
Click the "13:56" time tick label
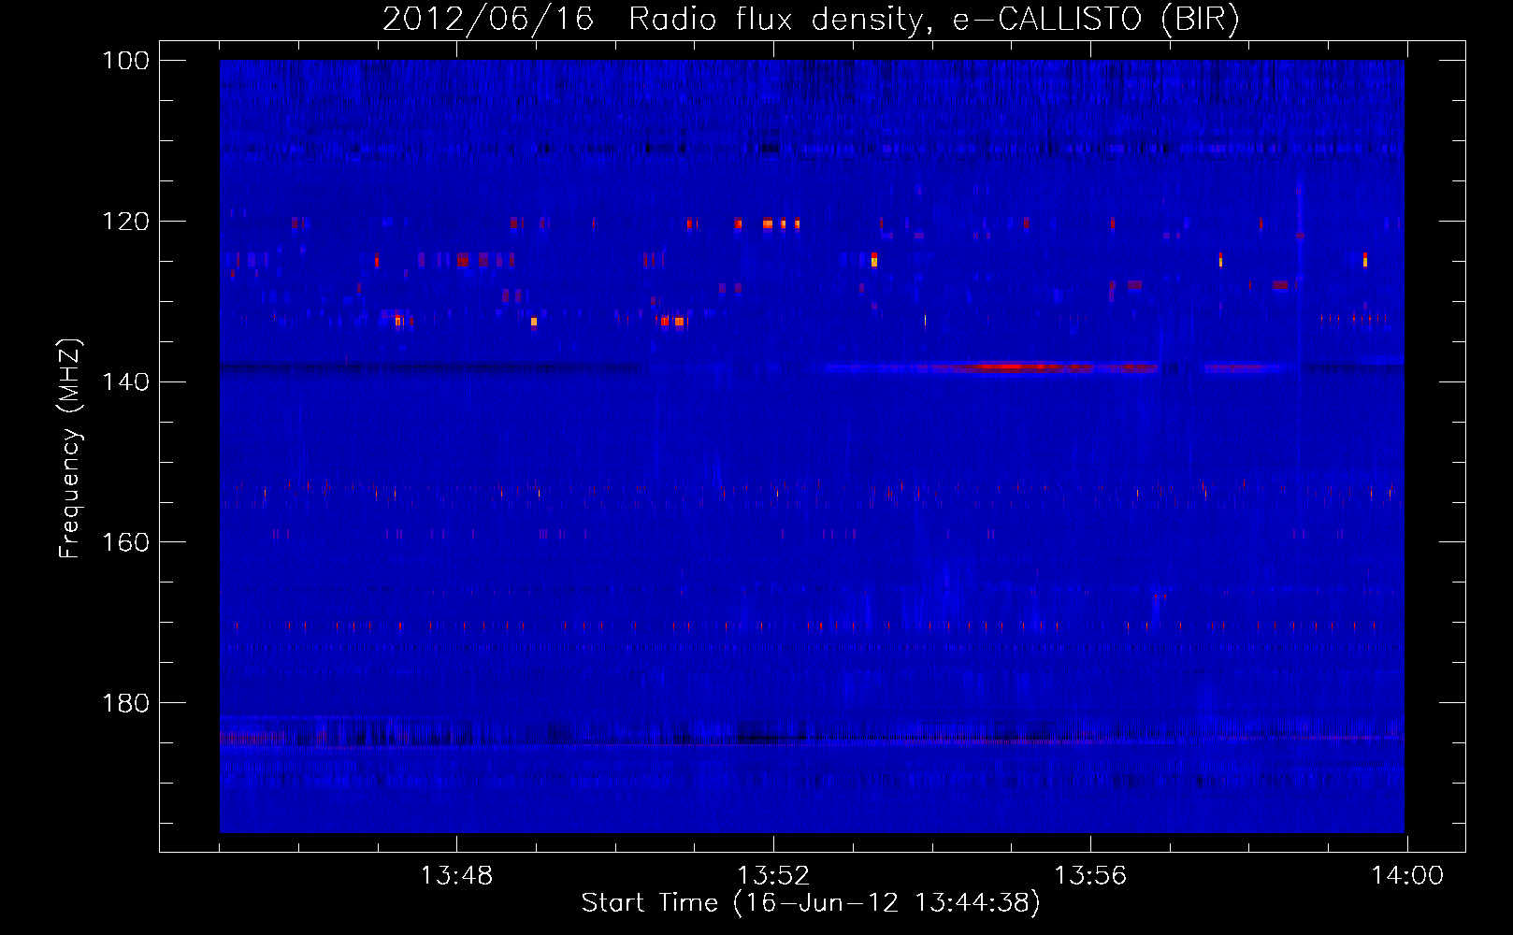tap(1090, 876)
